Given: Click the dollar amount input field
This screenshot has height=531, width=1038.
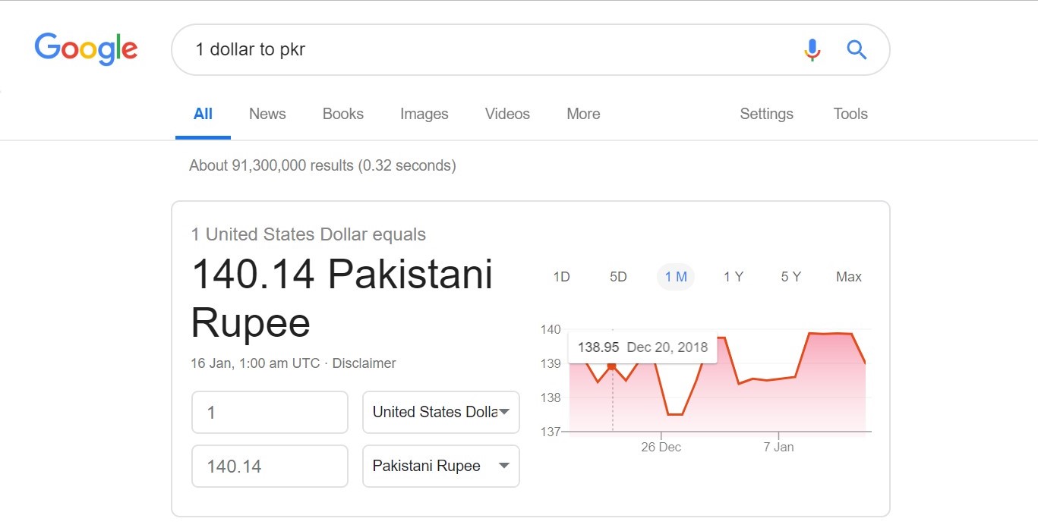Looking at the screenshot, I should [270, 412].
